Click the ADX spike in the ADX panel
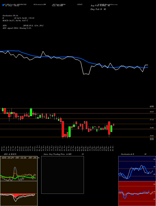The height and width of the screenshot is (206, 156). pos(15,170)
